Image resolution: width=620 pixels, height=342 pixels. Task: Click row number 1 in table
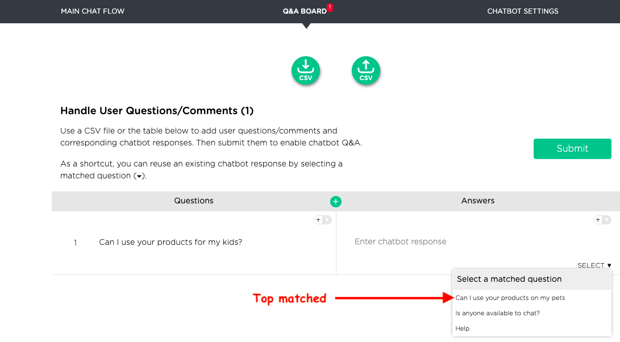pos(75,243)
